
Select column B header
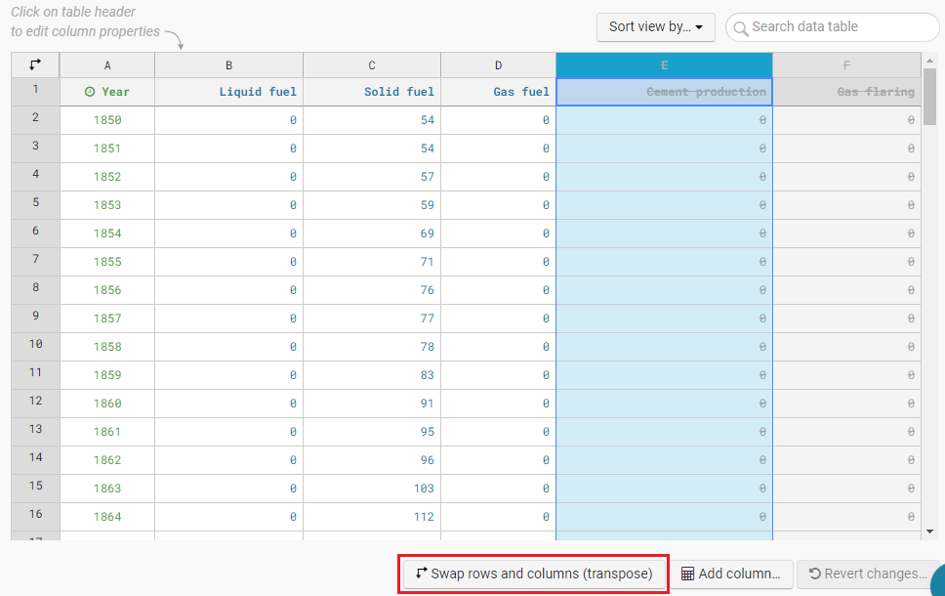(x=228, y=65)
